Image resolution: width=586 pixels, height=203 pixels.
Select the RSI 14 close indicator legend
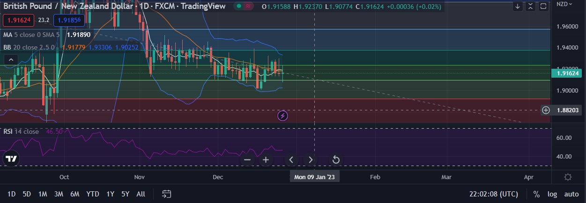tap(21, 132)
